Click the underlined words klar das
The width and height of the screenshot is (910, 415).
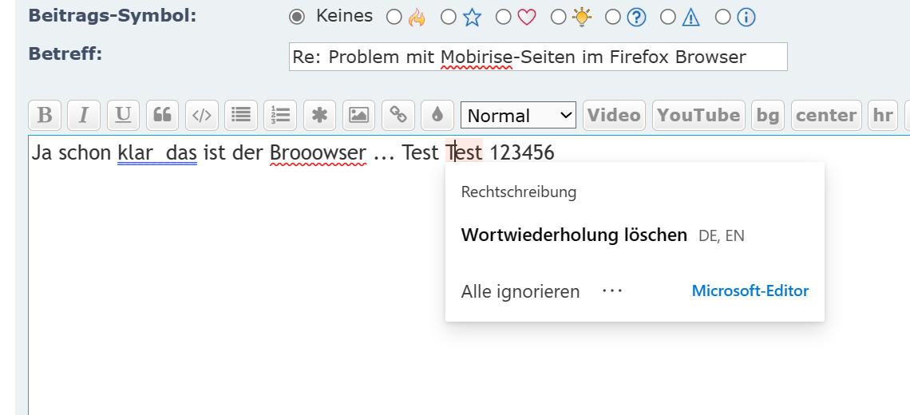tap(156, 153)
